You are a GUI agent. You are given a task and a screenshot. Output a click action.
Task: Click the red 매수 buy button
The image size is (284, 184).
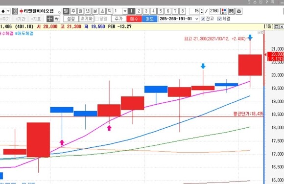134,19
